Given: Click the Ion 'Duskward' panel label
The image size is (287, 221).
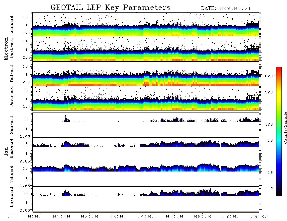Looking at the screenshot, I should coord(11,148).
